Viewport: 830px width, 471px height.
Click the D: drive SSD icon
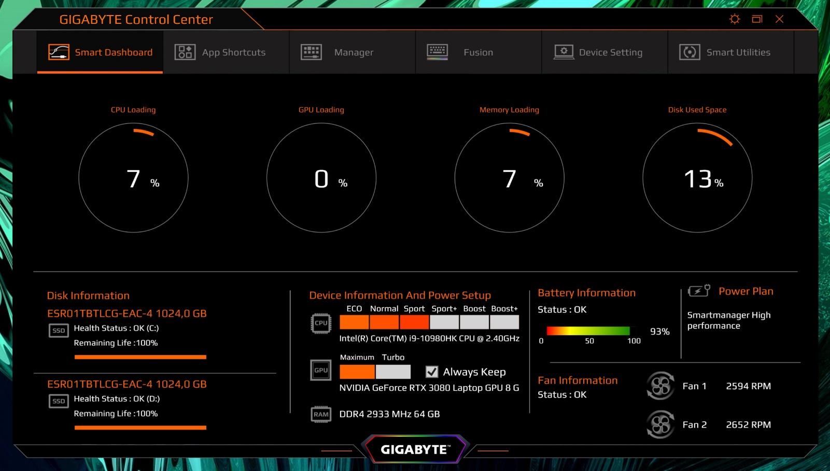59,401
